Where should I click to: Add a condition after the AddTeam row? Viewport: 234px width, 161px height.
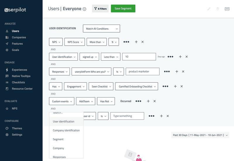(x=148, y=101)
